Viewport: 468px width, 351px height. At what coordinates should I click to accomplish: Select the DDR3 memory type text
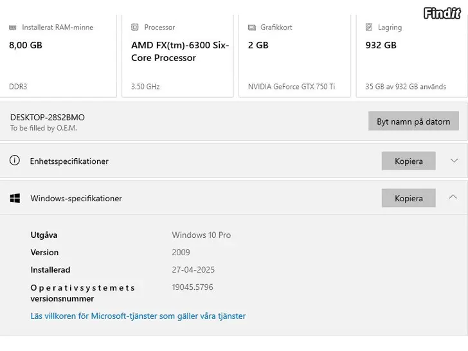pos(18,87)
